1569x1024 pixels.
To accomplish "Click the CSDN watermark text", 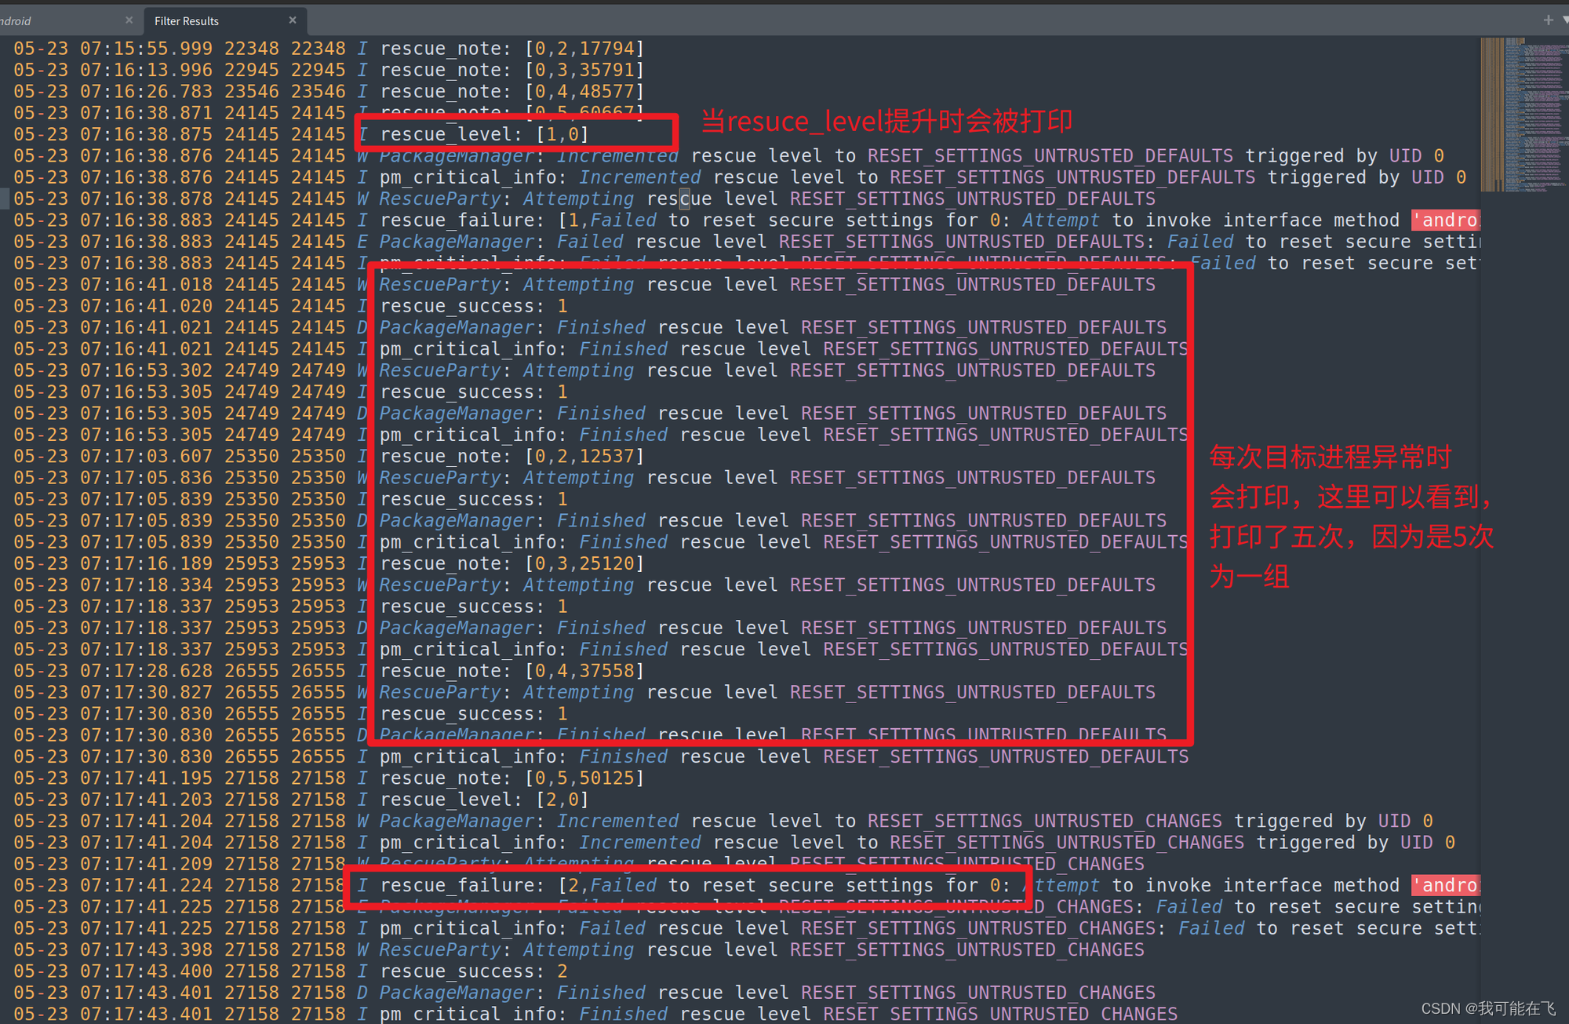I will 1487,1008.
